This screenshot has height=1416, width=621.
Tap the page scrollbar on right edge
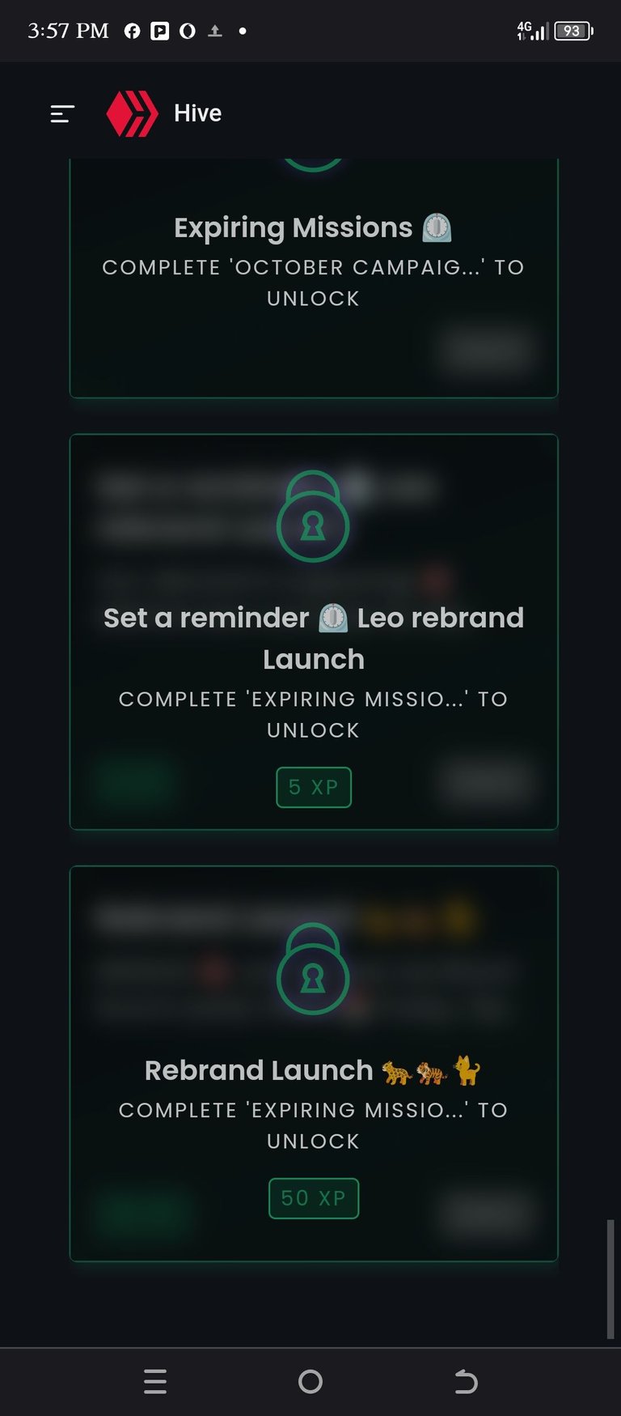pos(610,1279)
